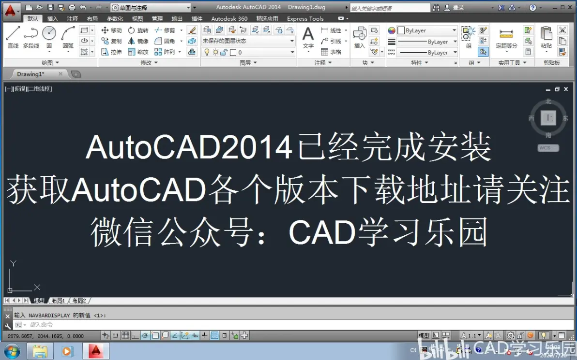
Task: Click the 引线 (Leader) tool
Action: click(x=331, y=41)
